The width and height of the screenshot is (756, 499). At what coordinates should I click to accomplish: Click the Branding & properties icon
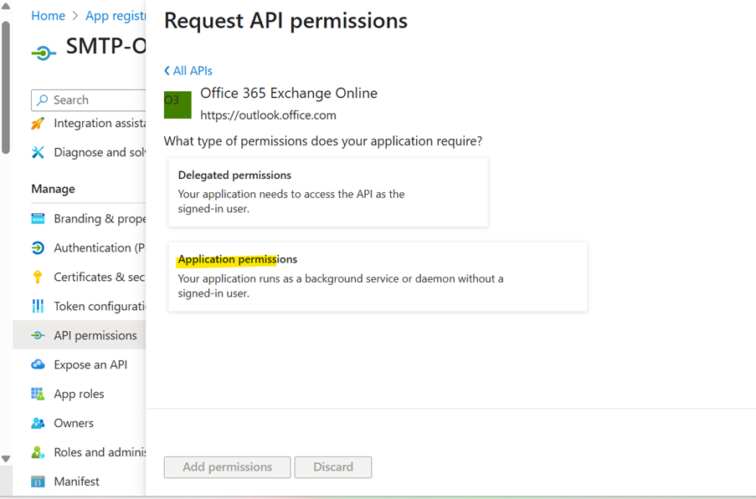(38, 218)
